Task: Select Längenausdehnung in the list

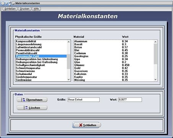Action: point(41,44)
